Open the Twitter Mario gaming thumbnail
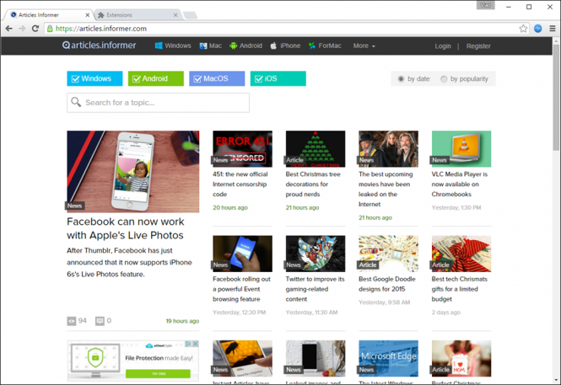Screen dimensions: 561x385 tap(316, 254)
